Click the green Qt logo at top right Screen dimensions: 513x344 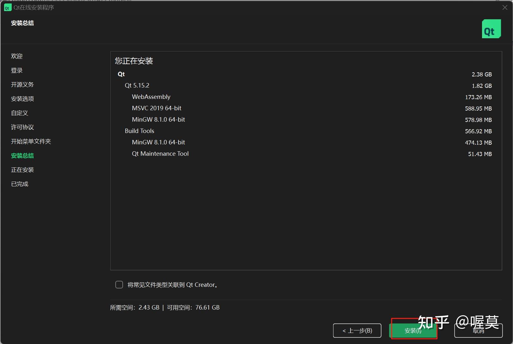491,28
